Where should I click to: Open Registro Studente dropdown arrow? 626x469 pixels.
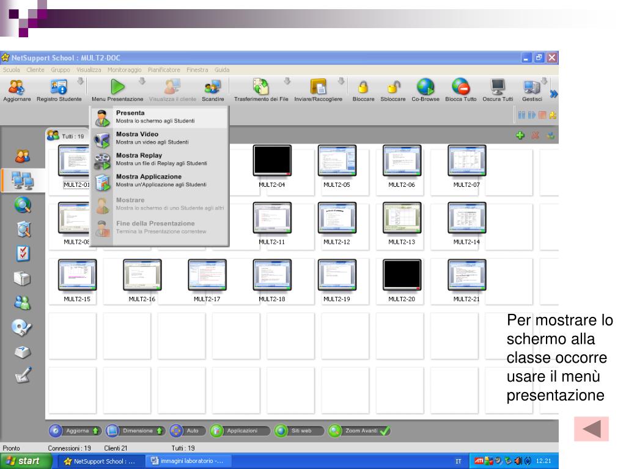(x=80, y=81)
